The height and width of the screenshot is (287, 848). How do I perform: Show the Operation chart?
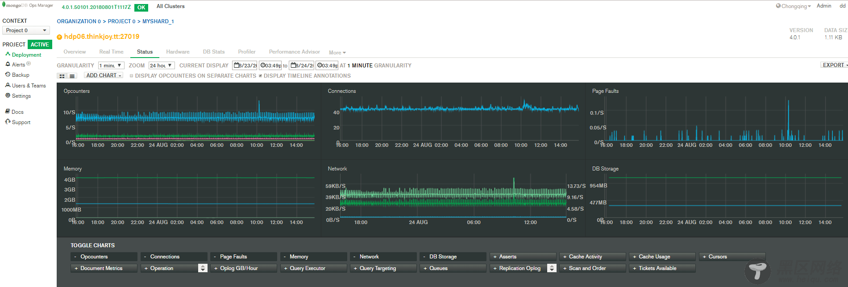pos(169,268)
